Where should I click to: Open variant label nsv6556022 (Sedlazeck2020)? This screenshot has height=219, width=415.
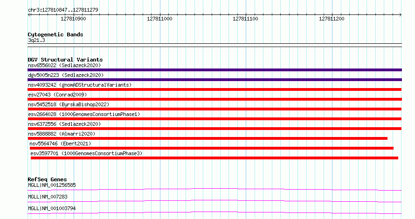pyautogui.click(x=64, y=65)
